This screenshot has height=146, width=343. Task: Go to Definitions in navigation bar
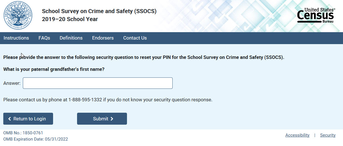pyautogui.click(x=71, y=38)
